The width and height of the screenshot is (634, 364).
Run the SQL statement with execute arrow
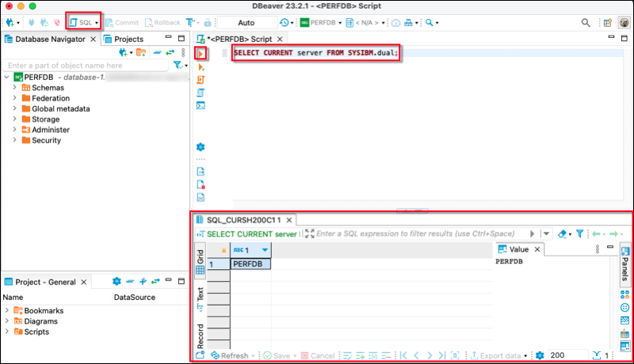click(x=201, y=53)
